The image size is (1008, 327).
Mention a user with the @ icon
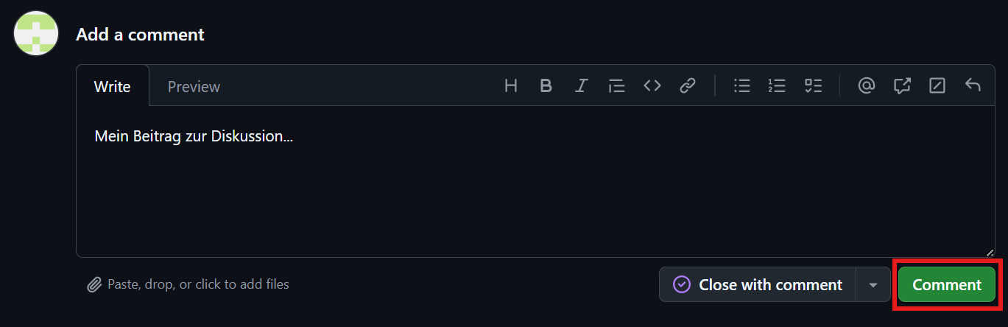pos(867,85)
